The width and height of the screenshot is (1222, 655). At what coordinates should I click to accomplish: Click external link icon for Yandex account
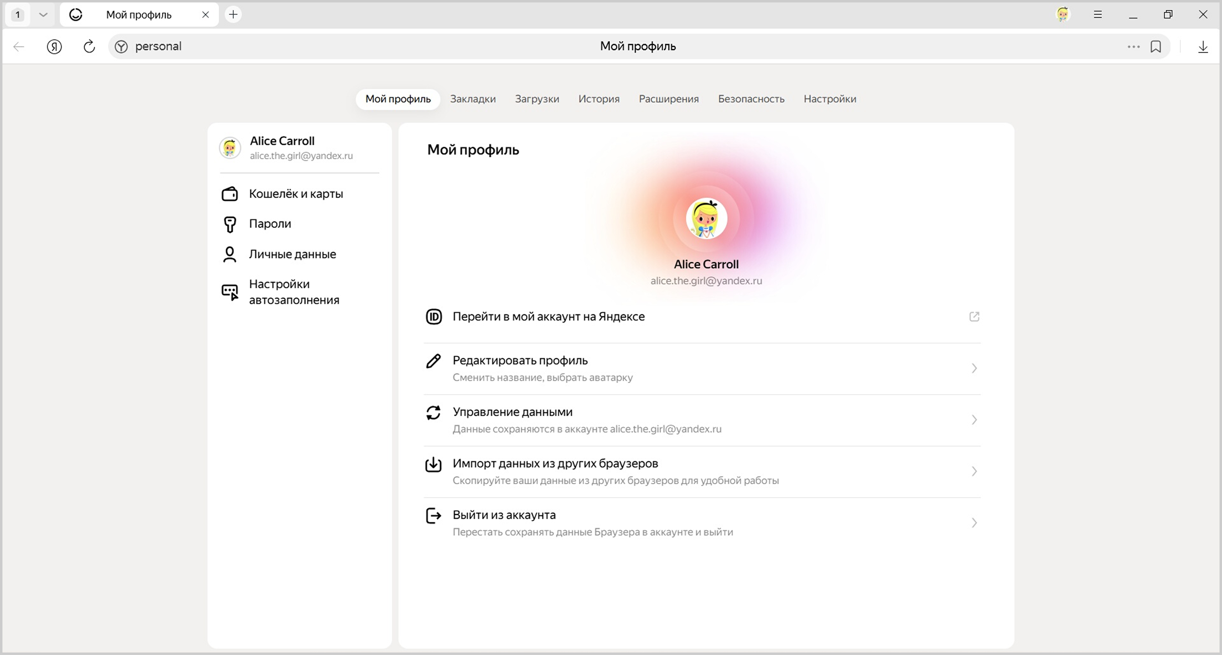point(974,317)
